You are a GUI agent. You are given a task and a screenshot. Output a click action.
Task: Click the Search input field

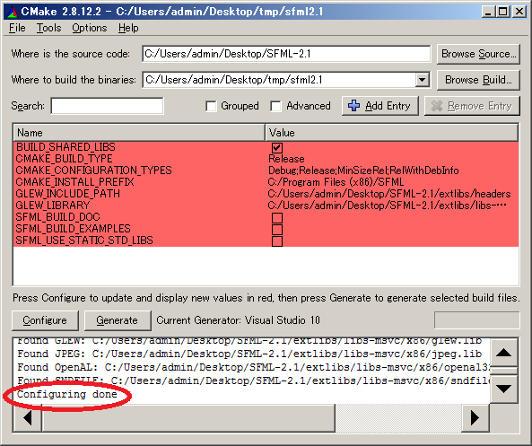click(107, 106)
